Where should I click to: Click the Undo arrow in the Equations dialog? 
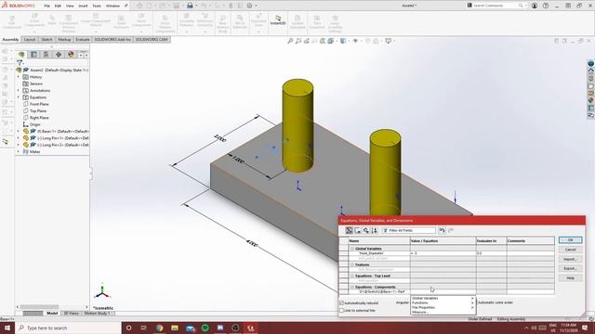pos(443,230)
